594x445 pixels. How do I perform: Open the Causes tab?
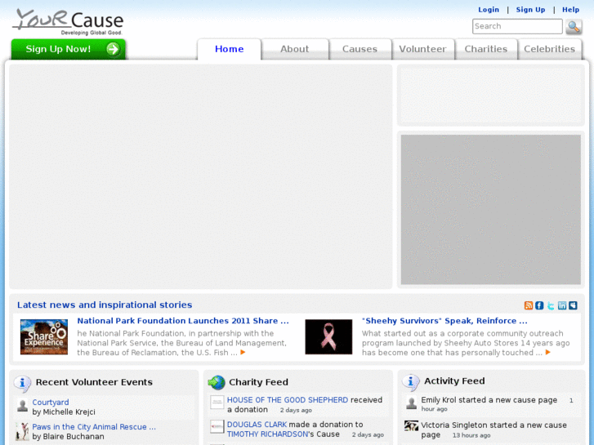[360, 49]
